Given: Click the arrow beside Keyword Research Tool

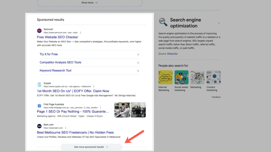Looking at the screenshot, I should (x=138, y=71).
